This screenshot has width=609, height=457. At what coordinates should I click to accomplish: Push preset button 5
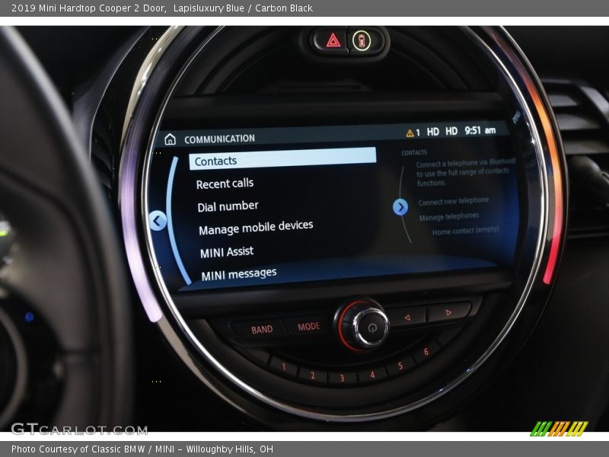click(x=400, y=366)
